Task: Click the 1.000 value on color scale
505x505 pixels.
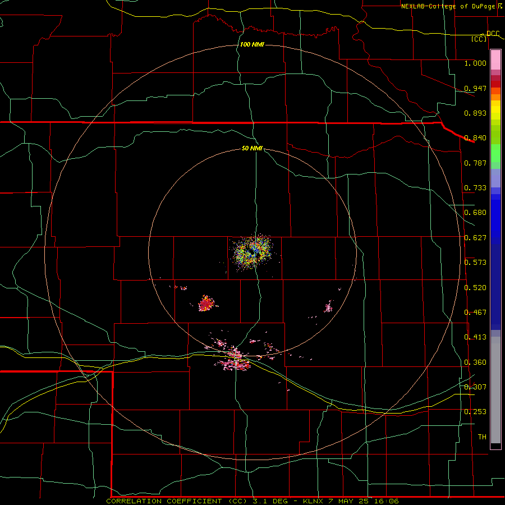Action: click(x=475, y=63)
